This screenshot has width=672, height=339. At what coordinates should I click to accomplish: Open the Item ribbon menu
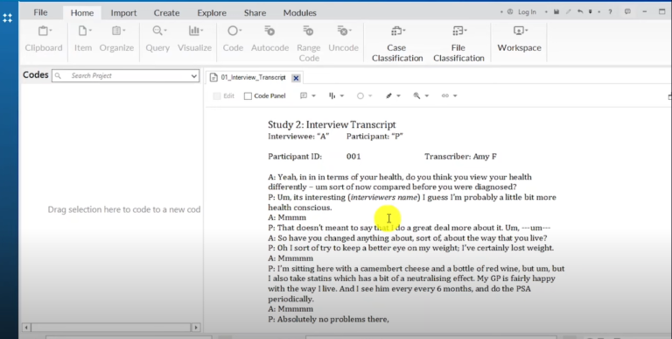(x=83, y=39)
